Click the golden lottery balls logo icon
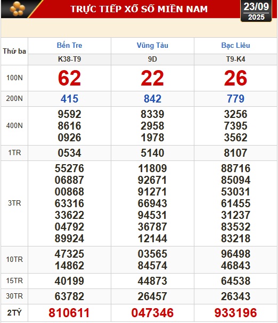Image resolution: width=278 pixels, height=323 pixels. (18, 9)
